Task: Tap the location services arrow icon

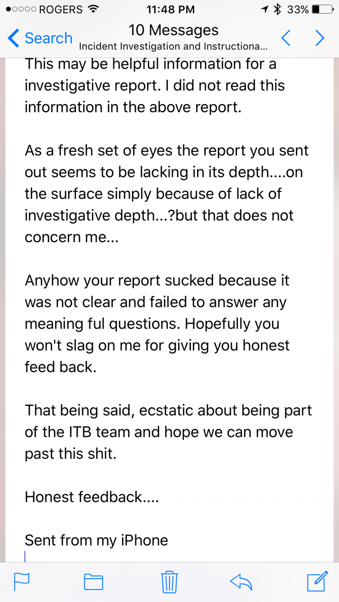Action: [x=265, y=9]
